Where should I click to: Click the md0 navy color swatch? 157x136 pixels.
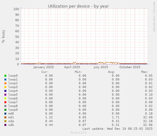[5, 114]
